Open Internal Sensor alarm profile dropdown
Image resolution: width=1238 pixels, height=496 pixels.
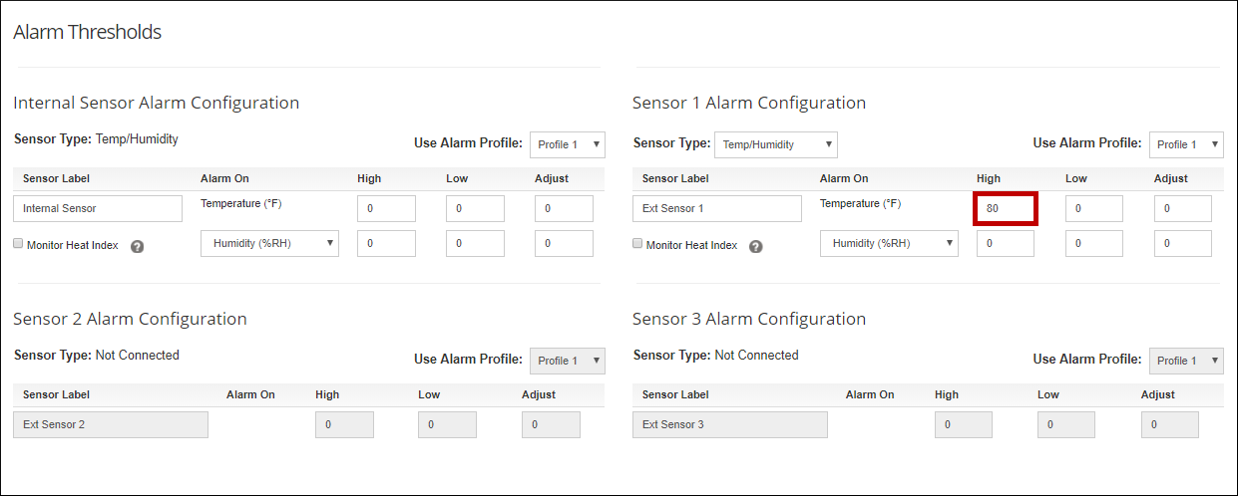coord(567,144)
